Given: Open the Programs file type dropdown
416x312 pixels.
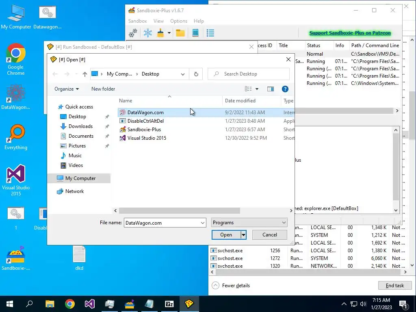Looking at the screenshot, I should click(249, 223).
